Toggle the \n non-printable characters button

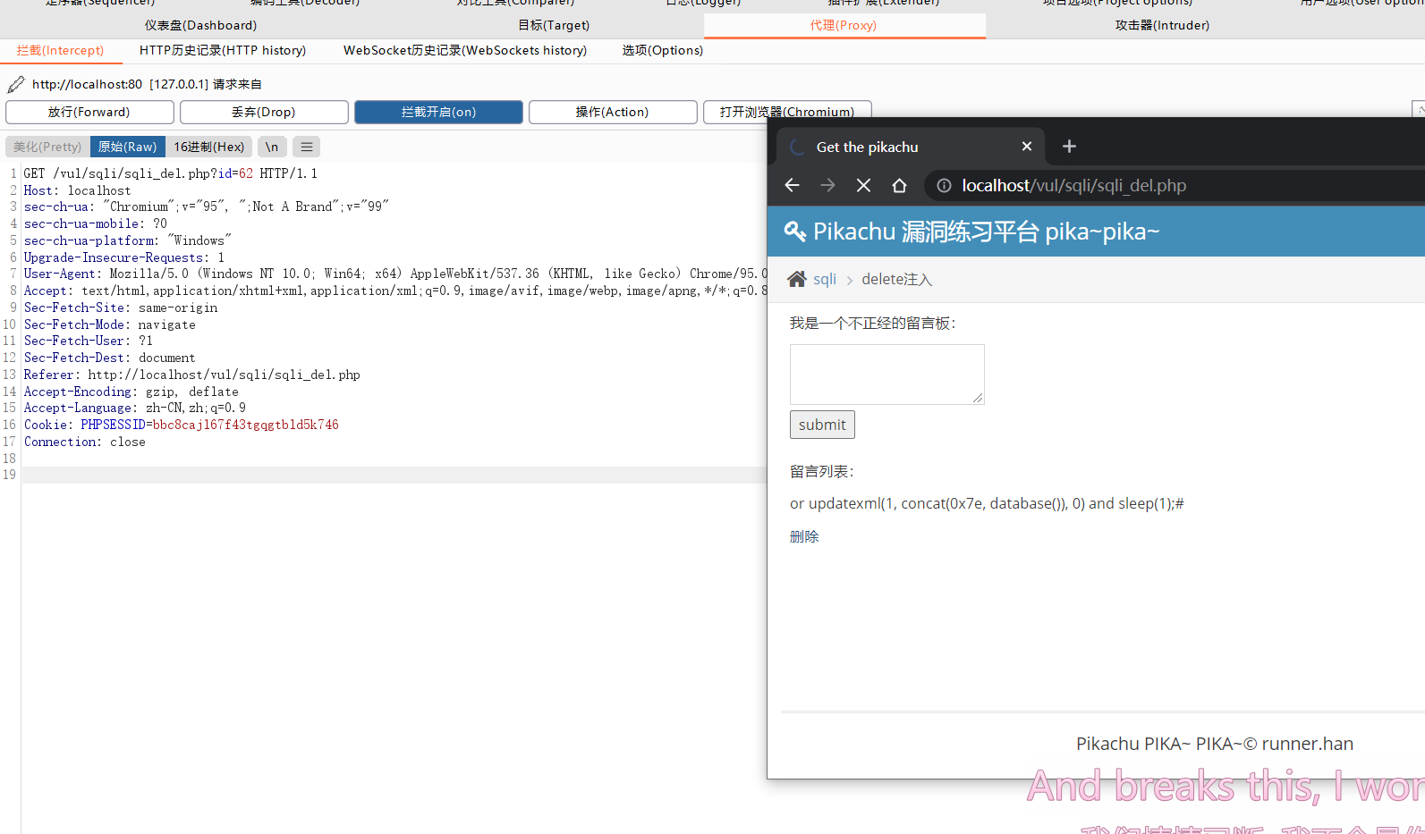coord(272,147)
